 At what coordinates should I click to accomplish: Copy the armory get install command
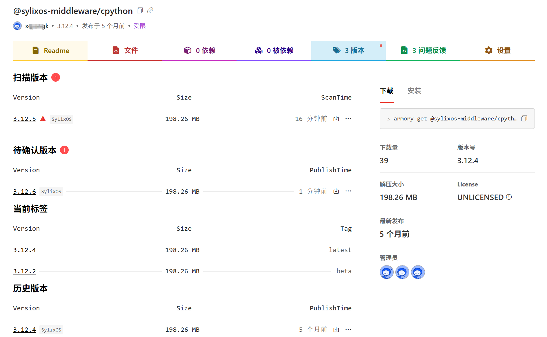tap(524, 118)
